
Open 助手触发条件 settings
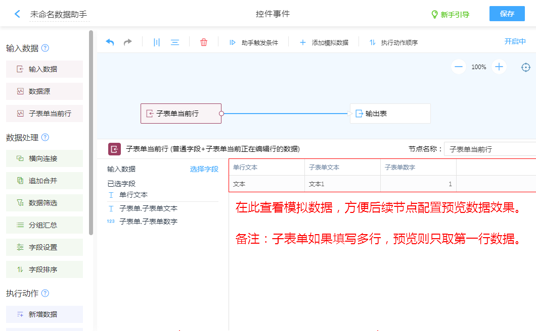pyautogui.click(x=254, y=43)
